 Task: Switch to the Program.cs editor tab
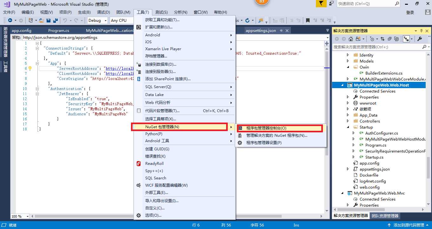(x=59, y=31)
